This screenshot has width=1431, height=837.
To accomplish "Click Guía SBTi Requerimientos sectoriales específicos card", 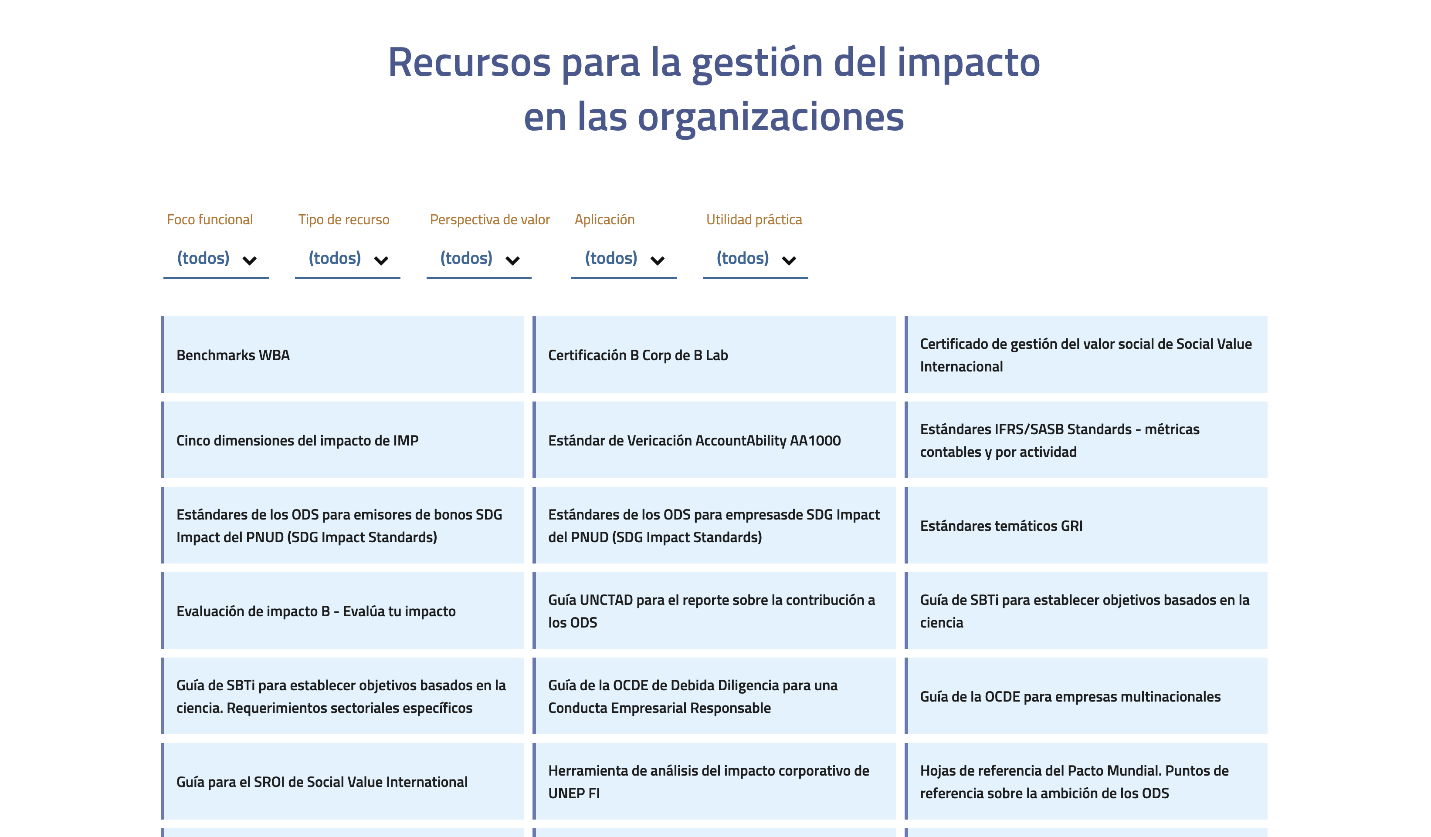I will (x=342, y=696).
